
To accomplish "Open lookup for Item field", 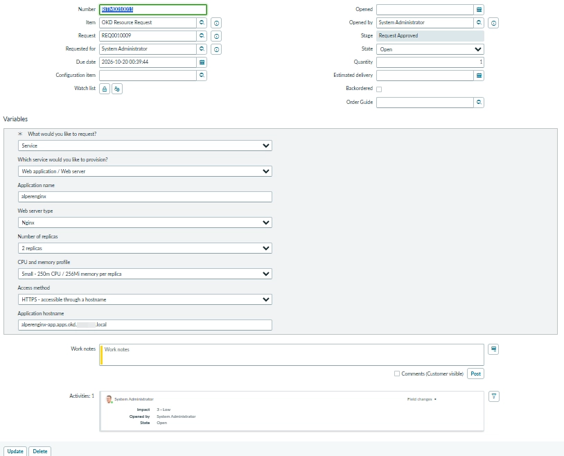I will pyautogui.click(x=202, y=23).
